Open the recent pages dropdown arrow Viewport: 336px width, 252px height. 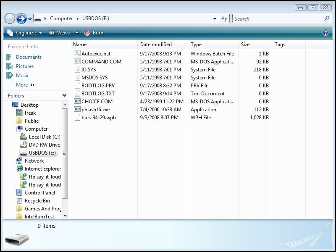[x=30, y=19]
